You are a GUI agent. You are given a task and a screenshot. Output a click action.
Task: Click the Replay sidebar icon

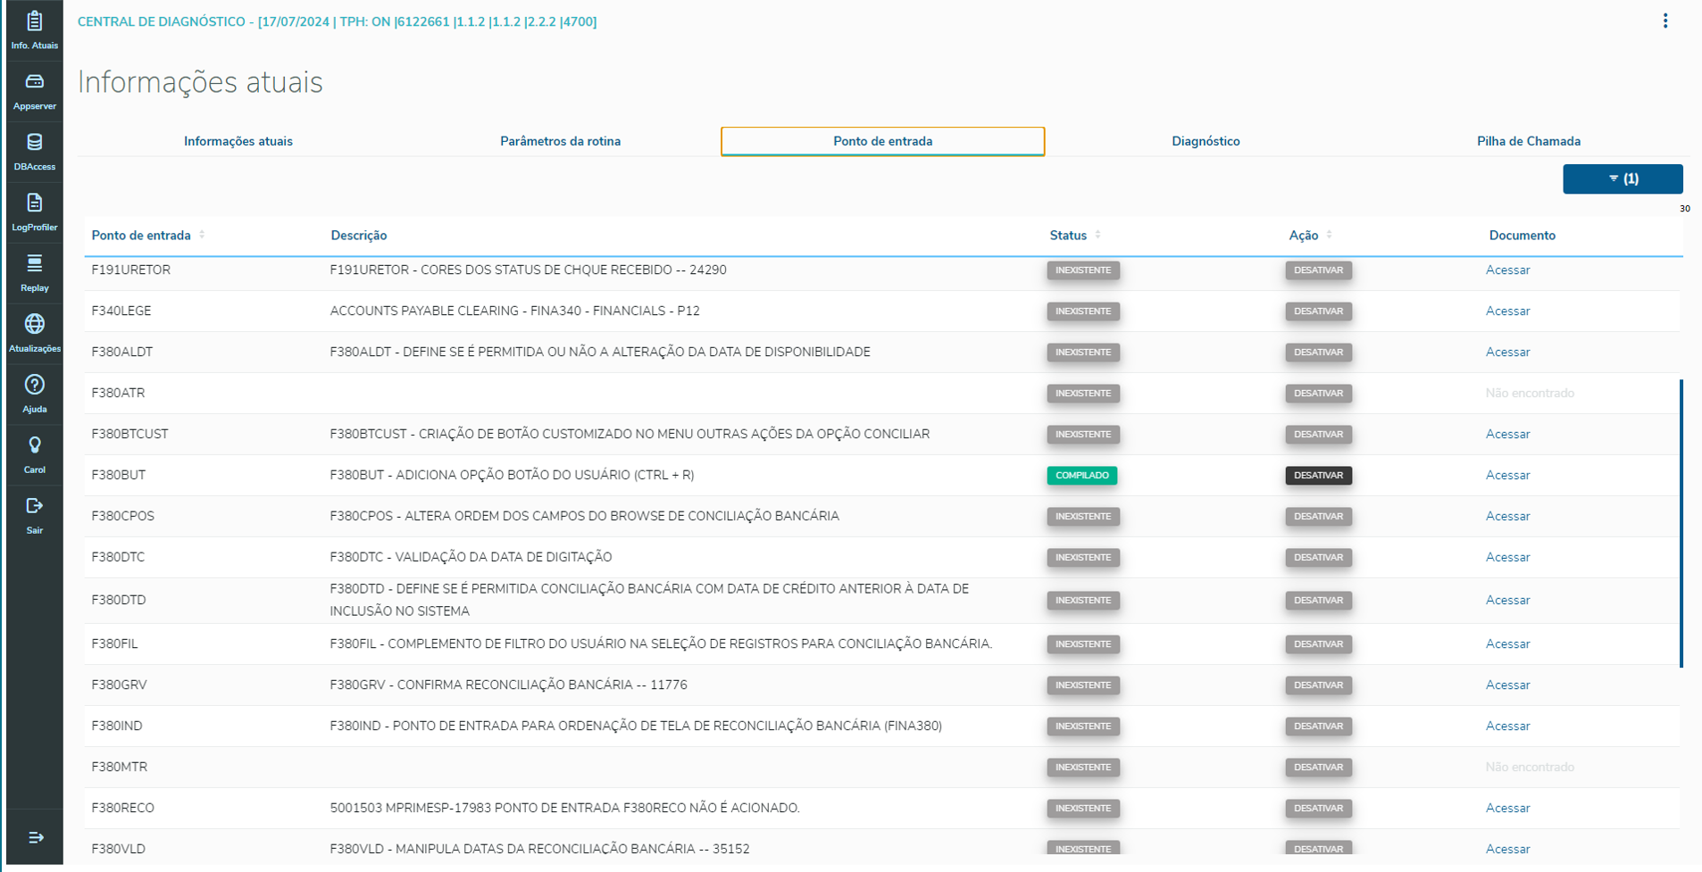(x=34, y=272)
